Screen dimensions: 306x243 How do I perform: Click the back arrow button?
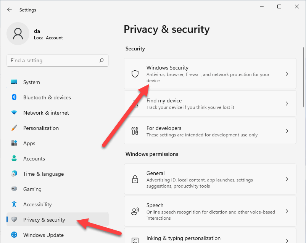pyautogui.click(x=10, y=10)
